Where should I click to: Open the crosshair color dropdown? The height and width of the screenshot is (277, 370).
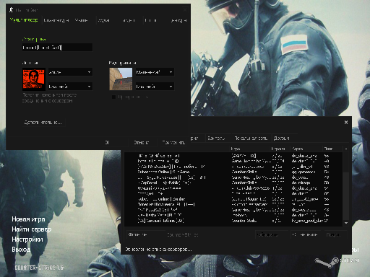pyautogui.click(x=155, y=87)
